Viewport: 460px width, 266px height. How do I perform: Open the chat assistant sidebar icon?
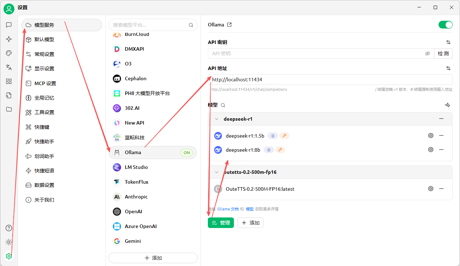point(9,25)
